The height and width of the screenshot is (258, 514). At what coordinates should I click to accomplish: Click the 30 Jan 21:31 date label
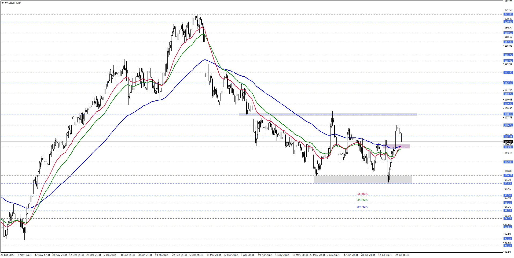145,255
